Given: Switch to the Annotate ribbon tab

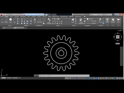Looking at the screenshot, I should [17, 17].
